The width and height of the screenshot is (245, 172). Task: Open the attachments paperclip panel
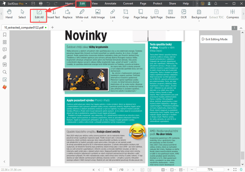click(x=5, y=57)
